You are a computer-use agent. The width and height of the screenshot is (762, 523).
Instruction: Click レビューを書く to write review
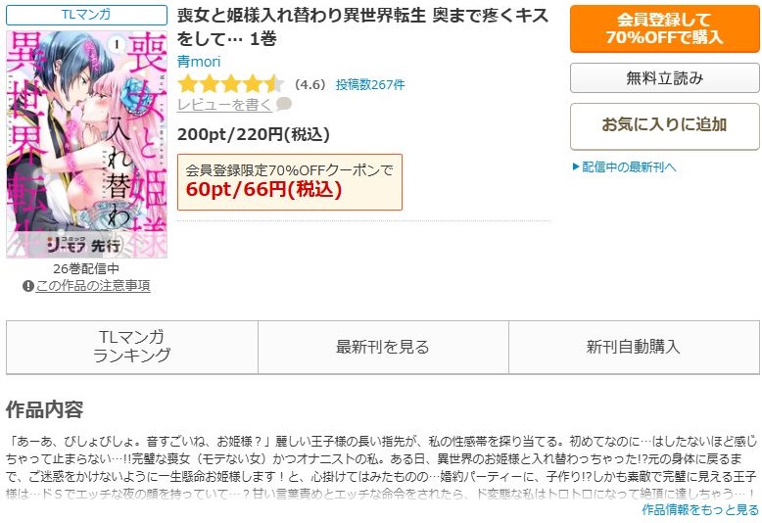pyautogui.click(x=224, y=105)
